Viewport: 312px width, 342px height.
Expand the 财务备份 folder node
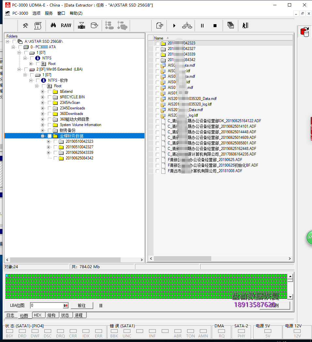click(42, 130)
